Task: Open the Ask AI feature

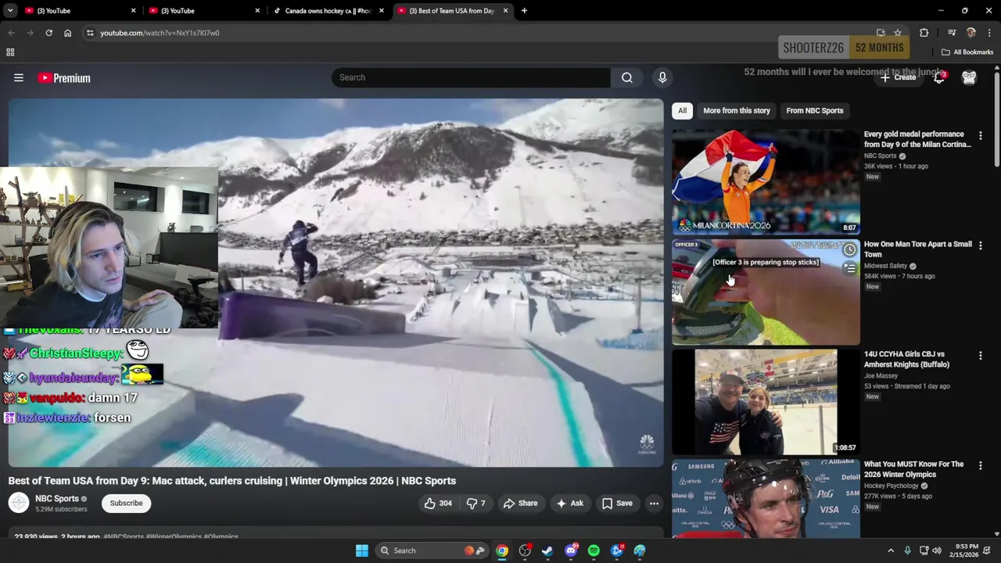Action: pos(570,504)
